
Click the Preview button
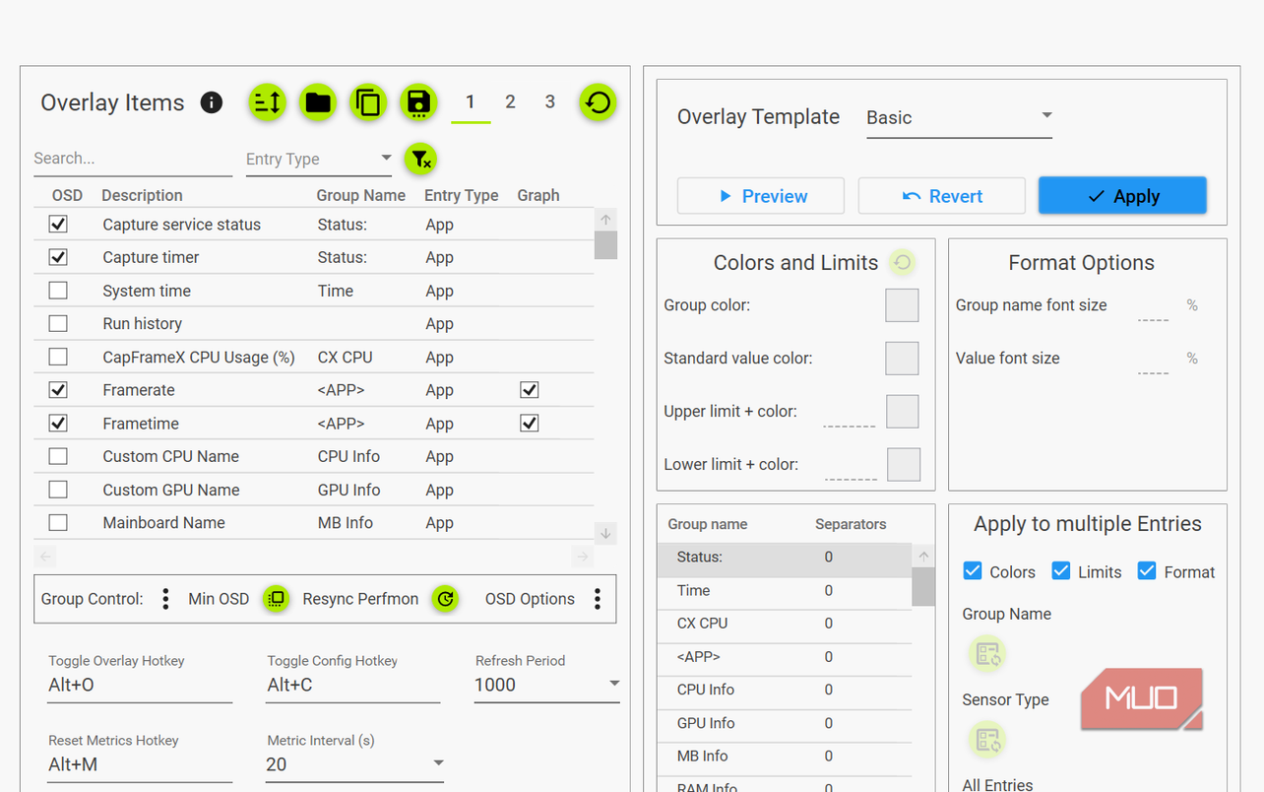tap(761, 196)
